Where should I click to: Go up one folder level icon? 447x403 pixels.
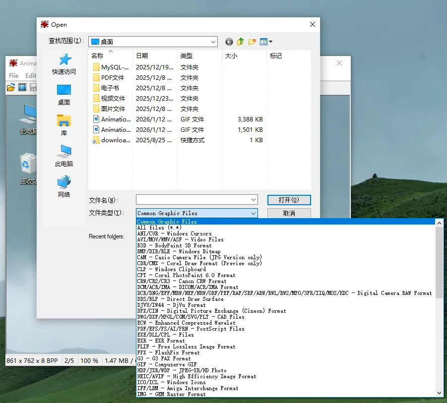pos(241,42)
